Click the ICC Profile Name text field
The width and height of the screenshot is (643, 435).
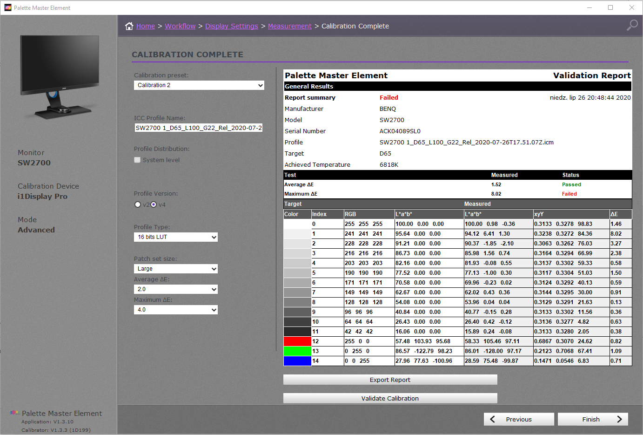tap(199, 128)
